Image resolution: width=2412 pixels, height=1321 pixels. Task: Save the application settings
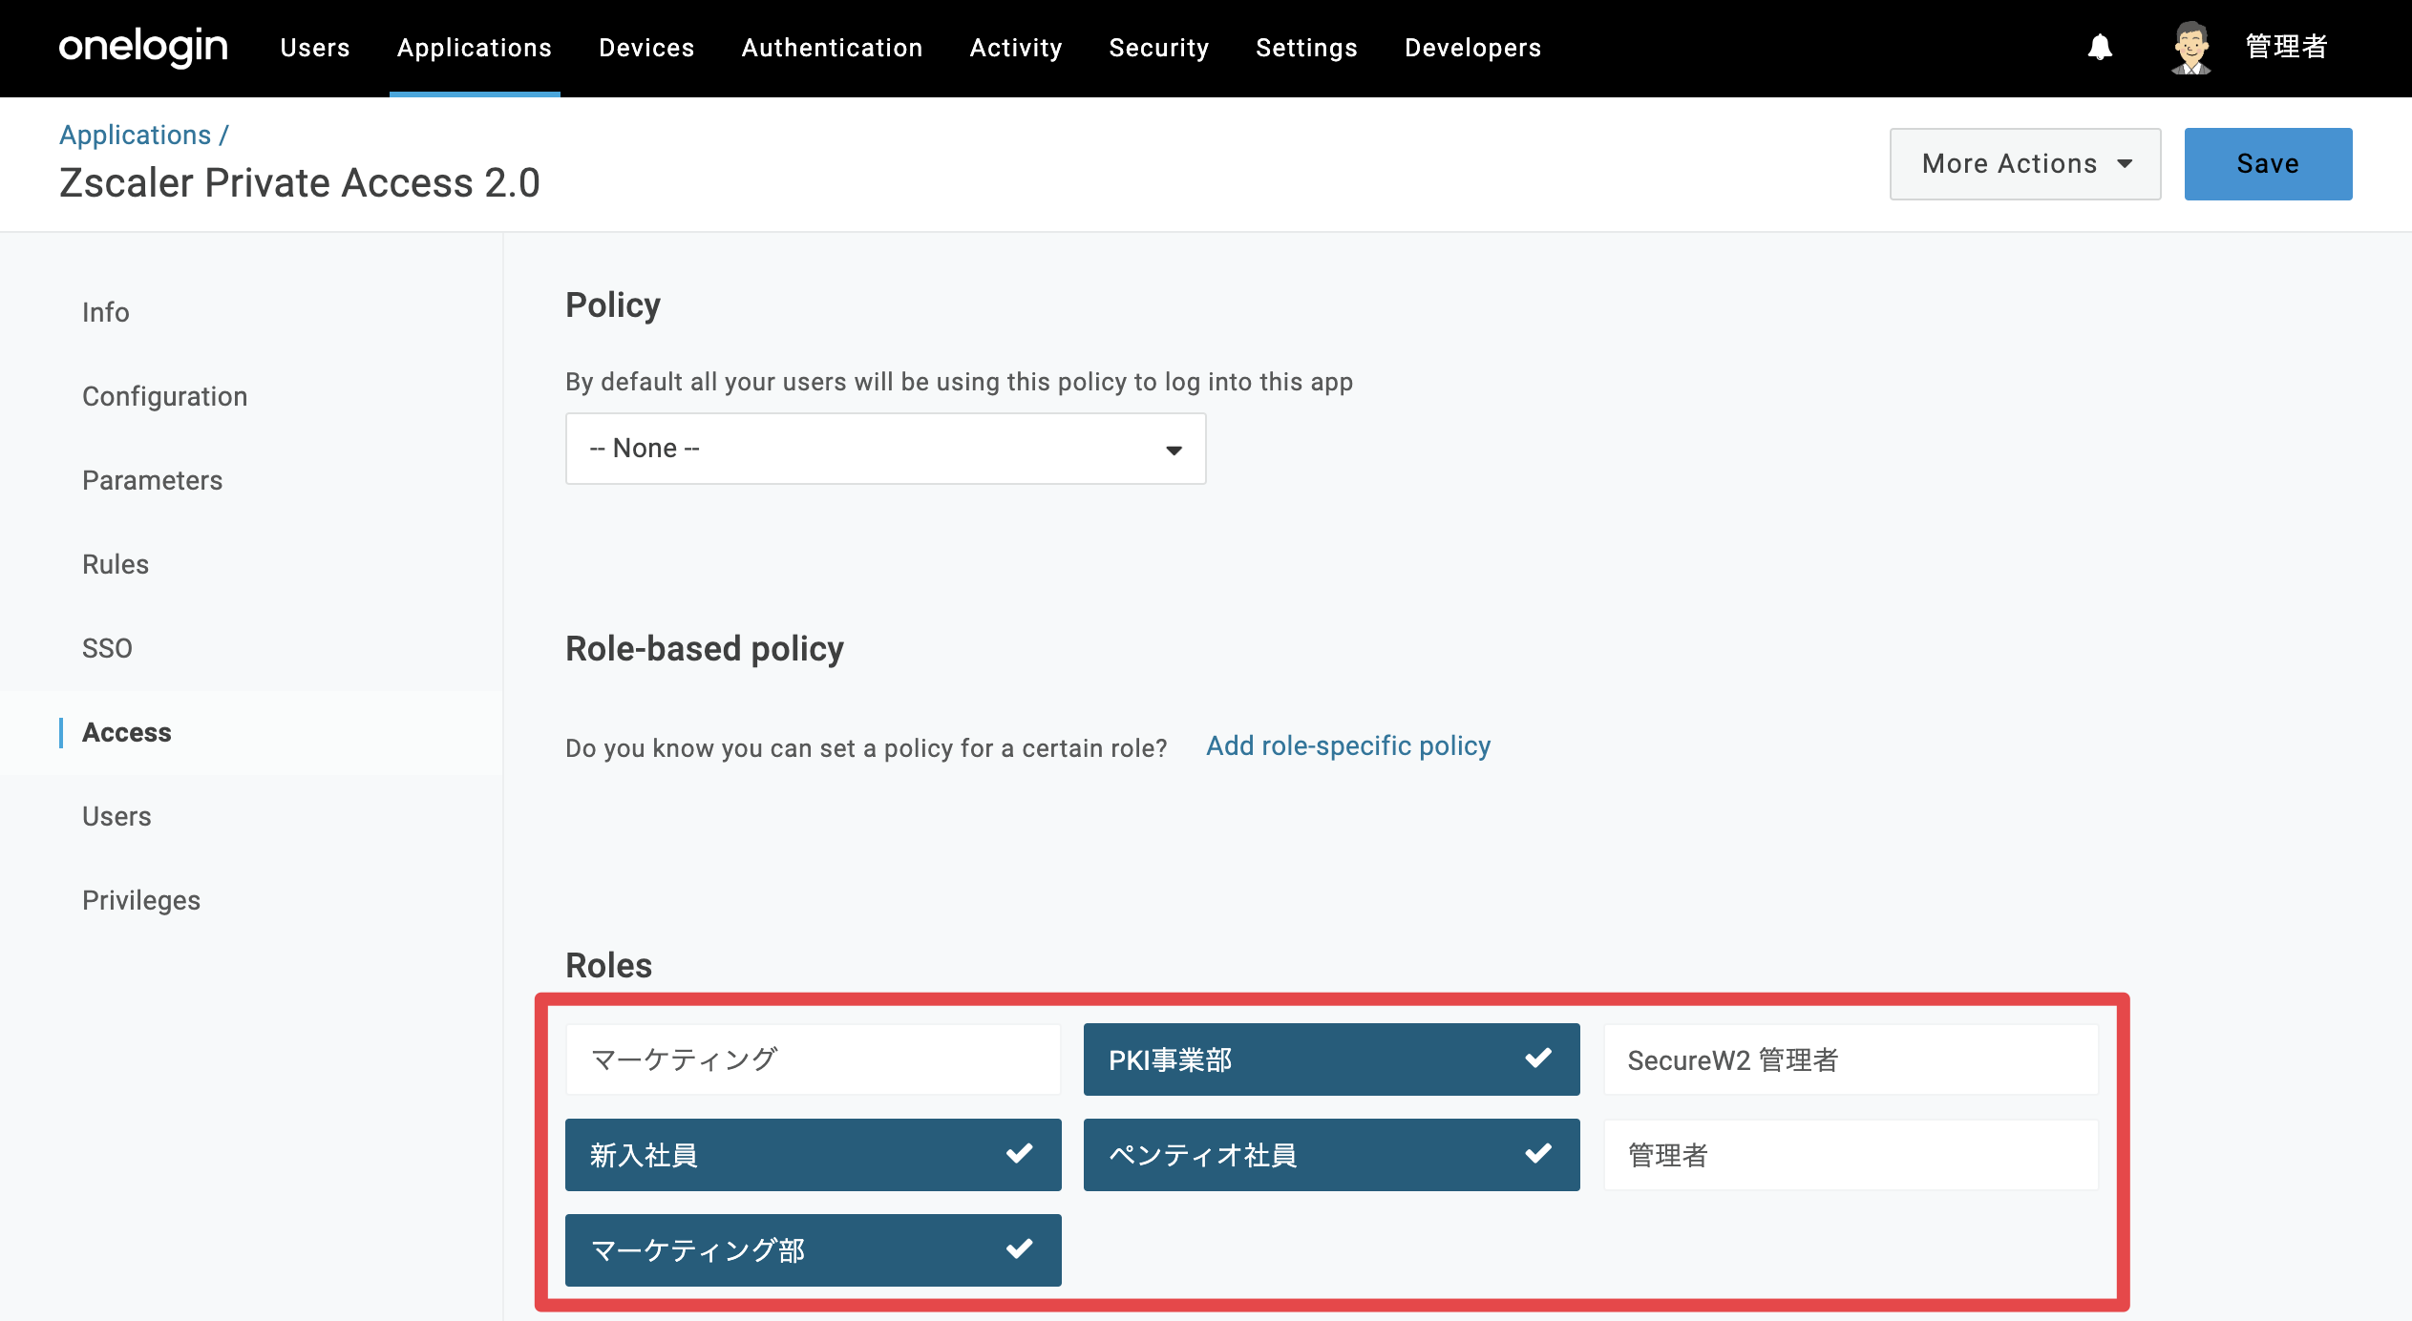pyautogui.click(x=2268, y=164)
